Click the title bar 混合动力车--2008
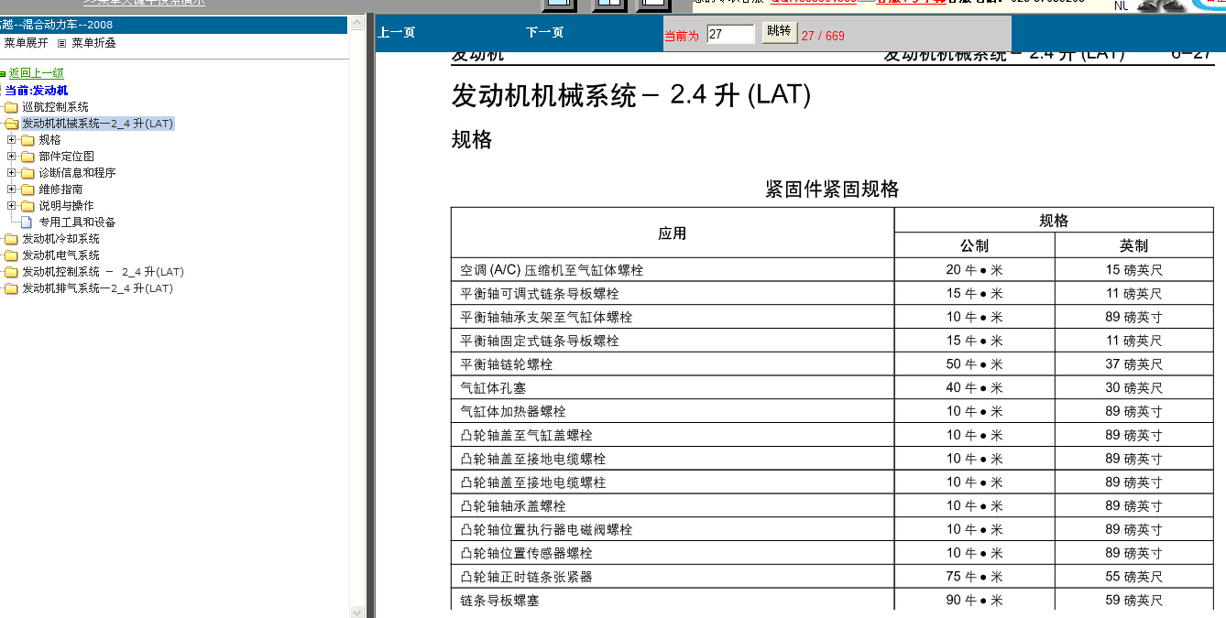 click(174, 25)
